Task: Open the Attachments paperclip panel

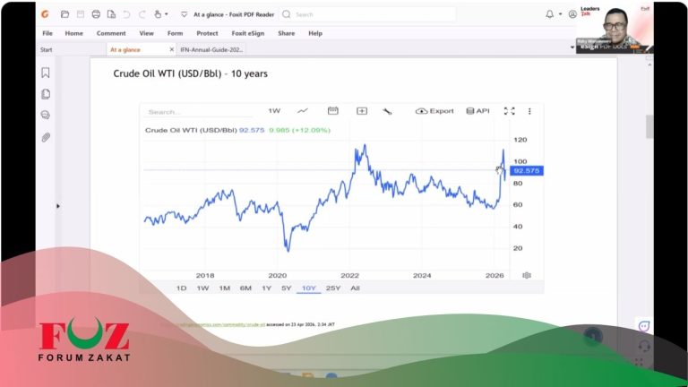Action: tap(46, 137)
